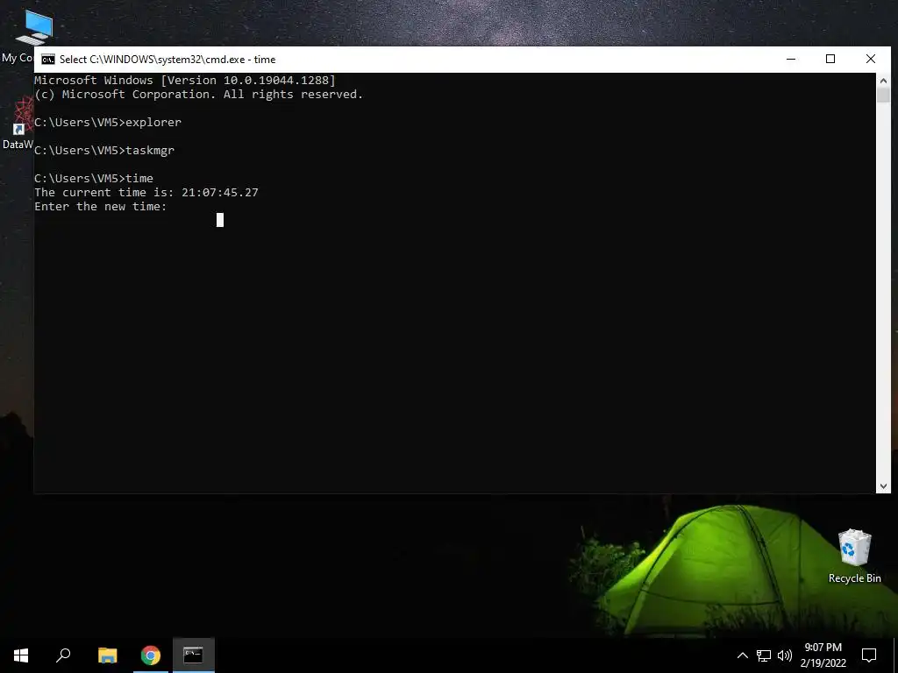This screenshot has width=898, height=673.
Task: Show hidden system tray icons
Action: click(x=742, y=655)
